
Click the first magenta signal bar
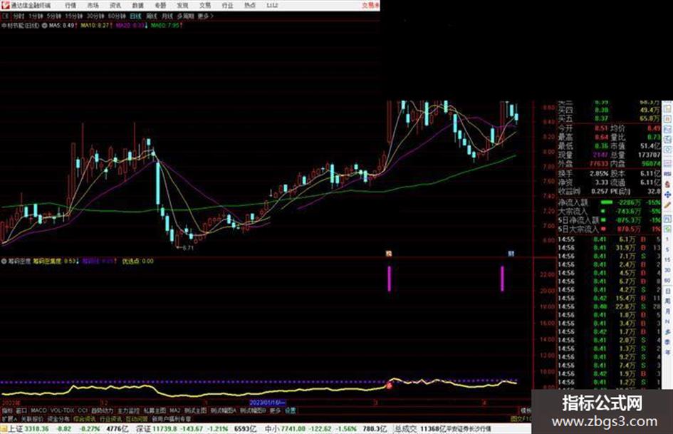click(x=390, y=279)
